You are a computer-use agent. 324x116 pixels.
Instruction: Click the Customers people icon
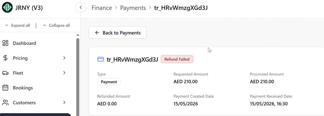[x=5, y=103]
